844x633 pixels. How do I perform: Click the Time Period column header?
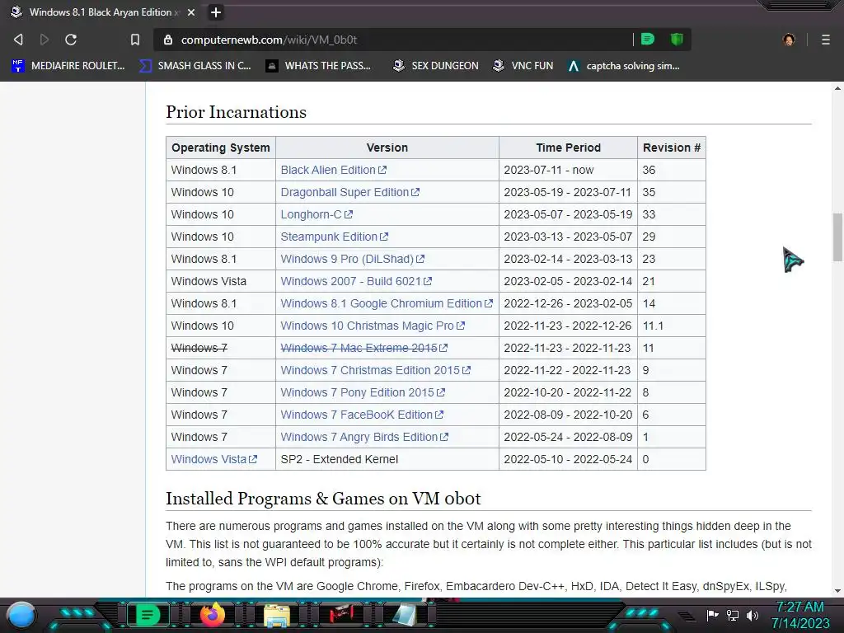(x=568, y=148)
